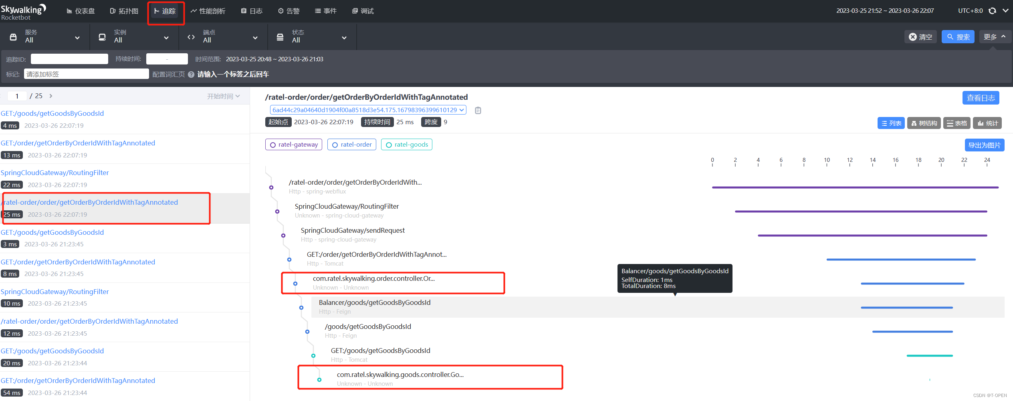The width and height of the screenshot is (1013, 401).
Task: Select trace /ratel-order/order 25 ms entry
Action: coord(125,208)
